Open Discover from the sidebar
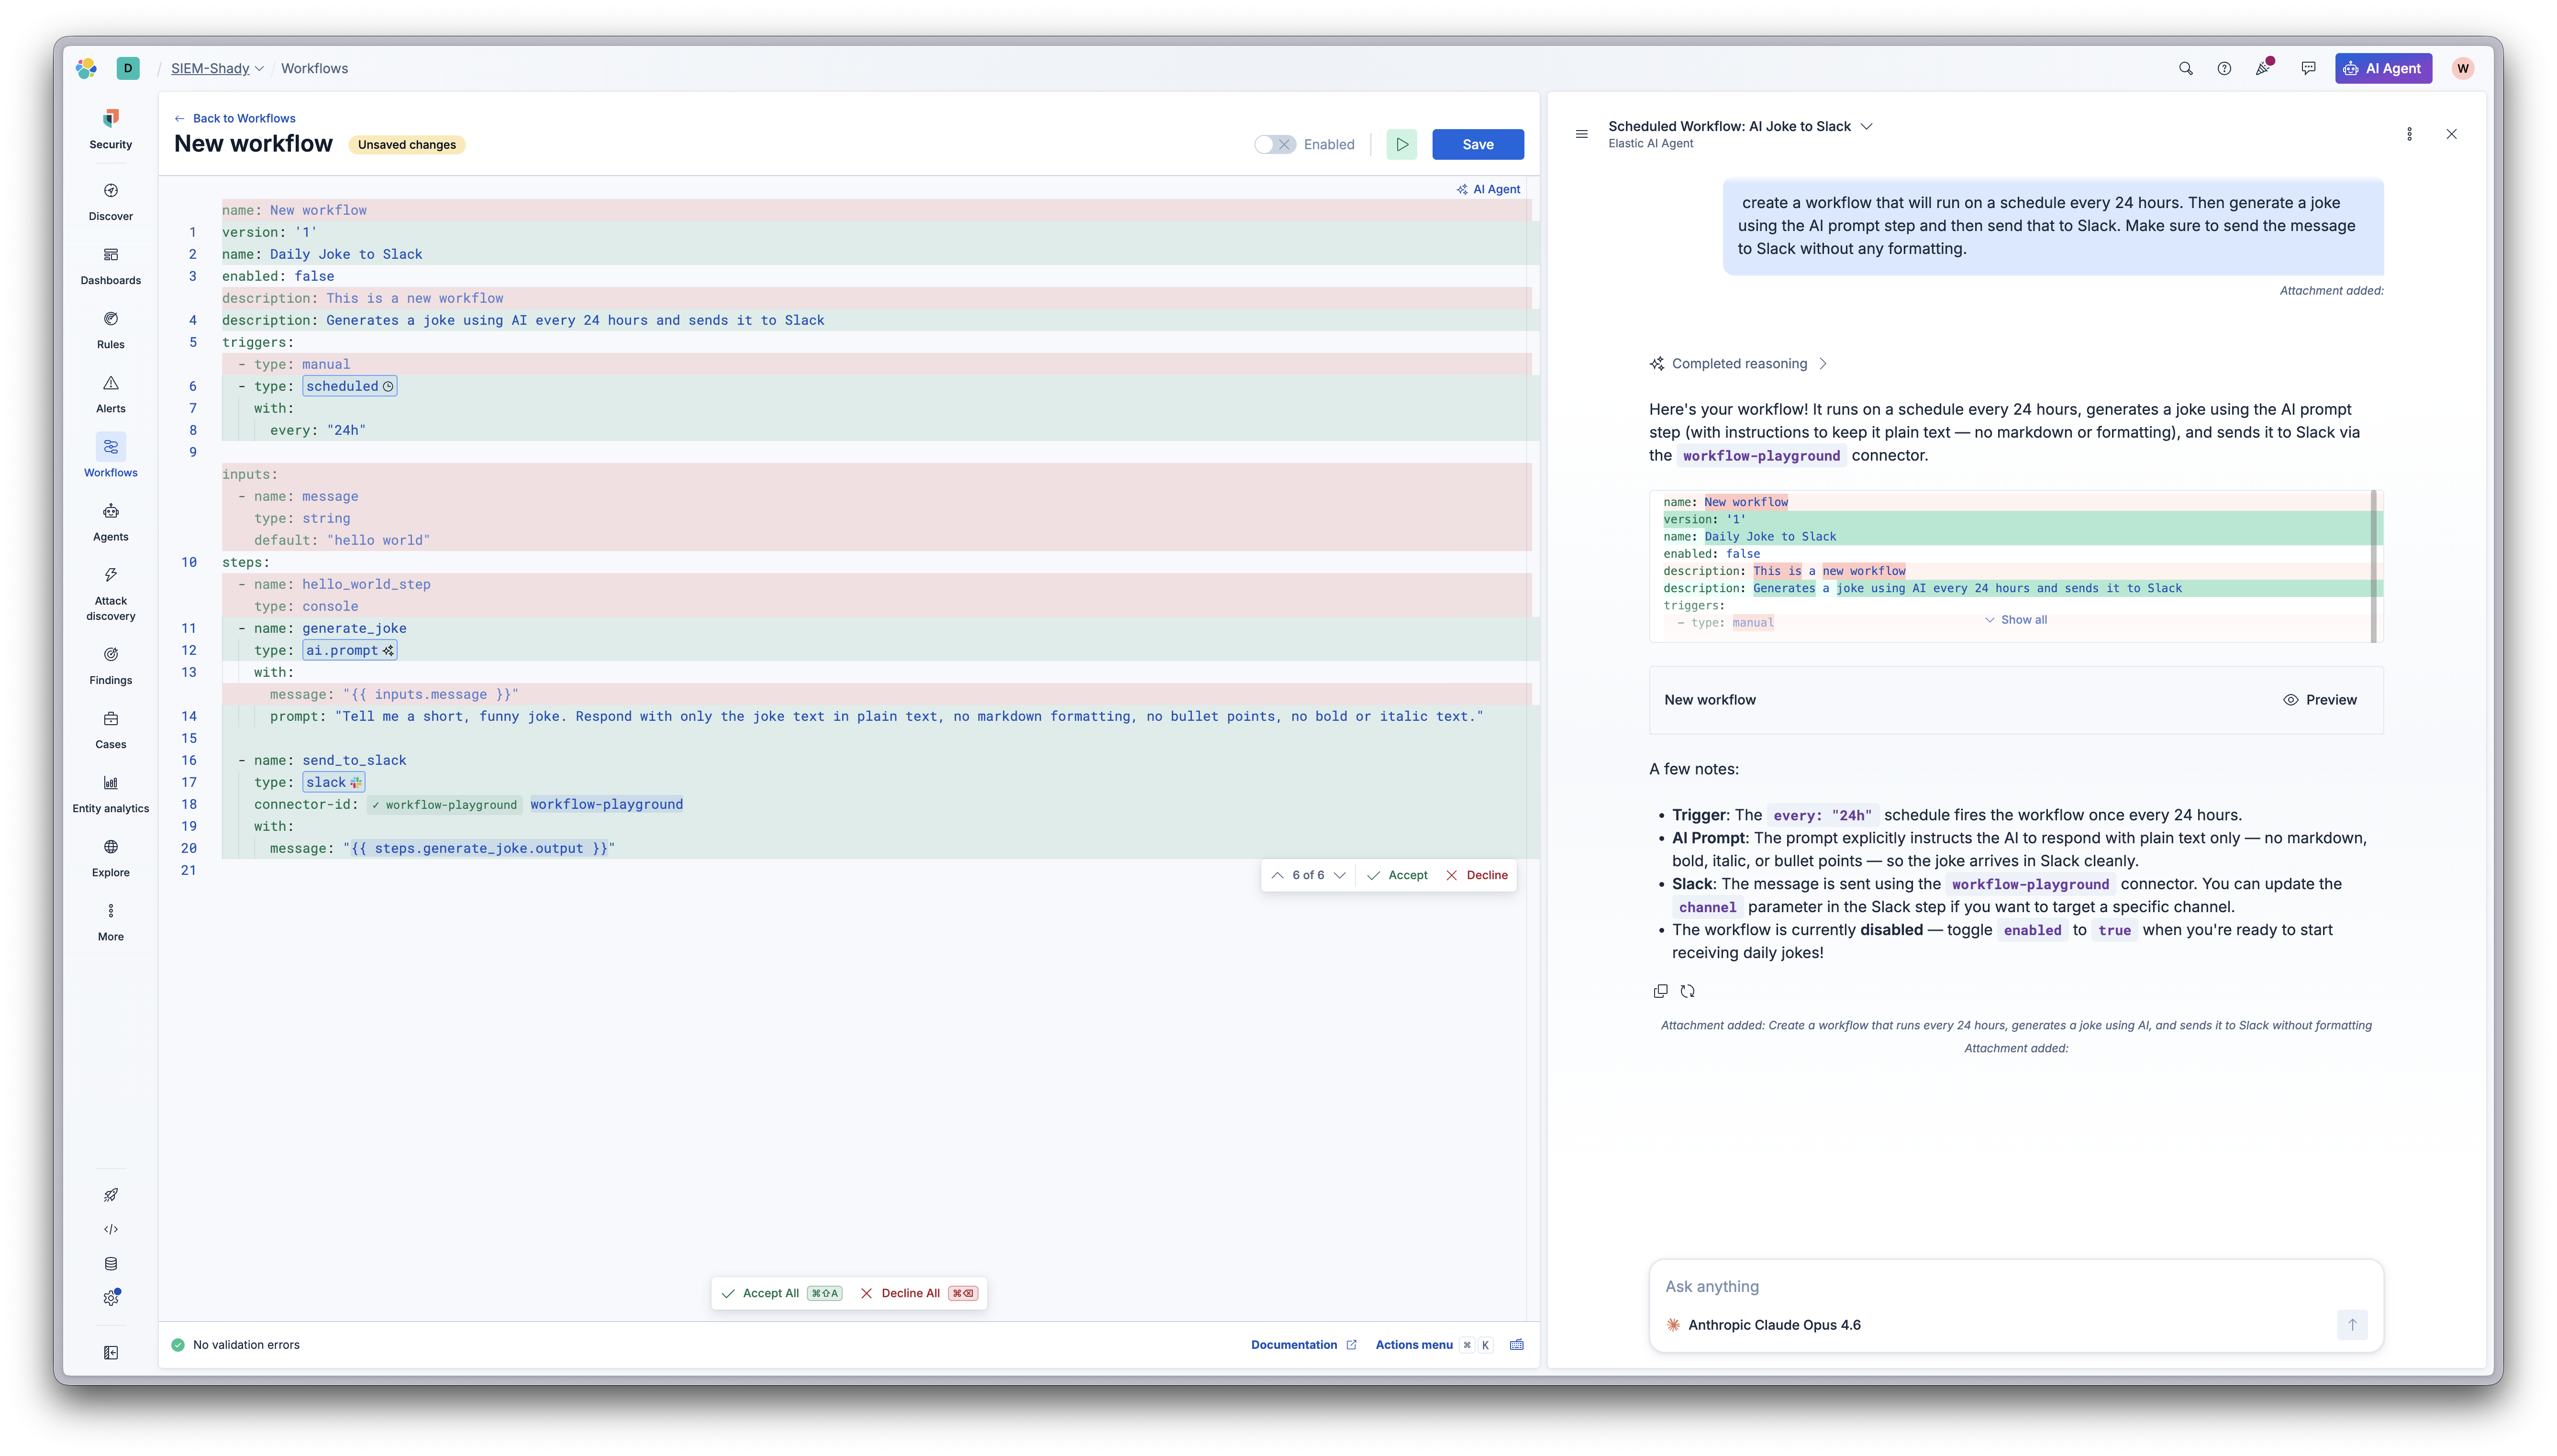 click(x=110, y=201)
